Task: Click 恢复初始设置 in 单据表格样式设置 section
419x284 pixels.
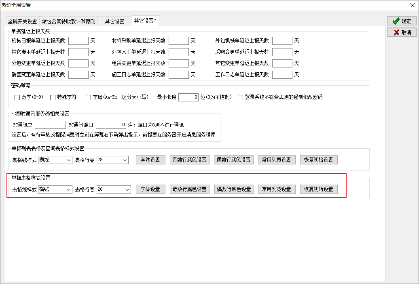Action: tap(318, 189)
